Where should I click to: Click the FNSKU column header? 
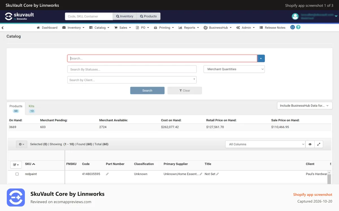tap(71, 164)
